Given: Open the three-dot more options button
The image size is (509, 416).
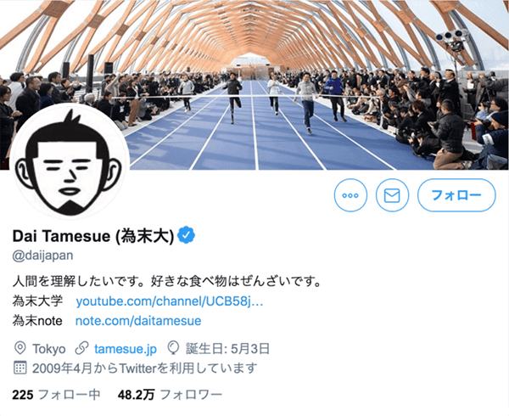Looking at the screenshot, I should coord(350,195).
